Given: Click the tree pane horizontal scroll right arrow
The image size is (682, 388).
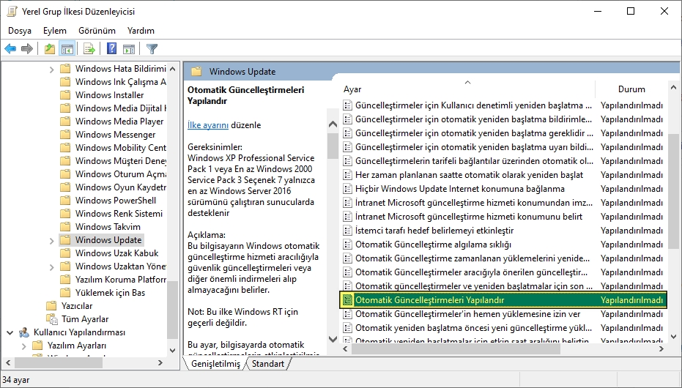Looking at the screenshot, I should [x=160, y=362].
